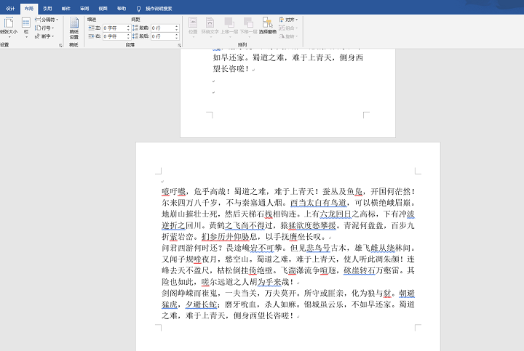Open the paper size (纸张大小) menu
Screen dimensions: 524x351
pos(8,28)
